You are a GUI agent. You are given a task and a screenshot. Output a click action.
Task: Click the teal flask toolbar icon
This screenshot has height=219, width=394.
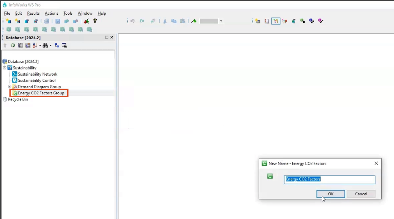(294, 21)
